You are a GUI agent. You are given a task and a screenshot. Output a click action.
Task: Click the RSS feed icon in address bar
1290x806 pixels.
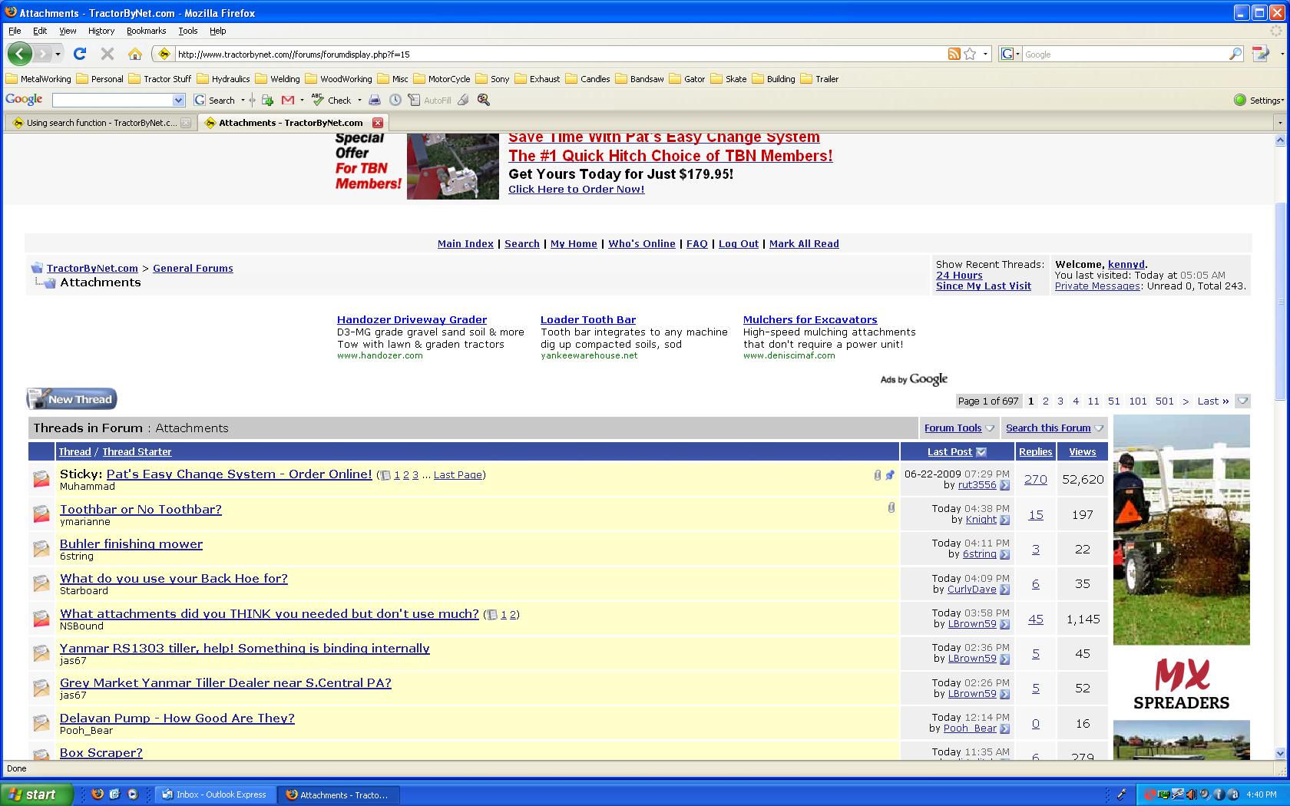[x=954, y=54]
